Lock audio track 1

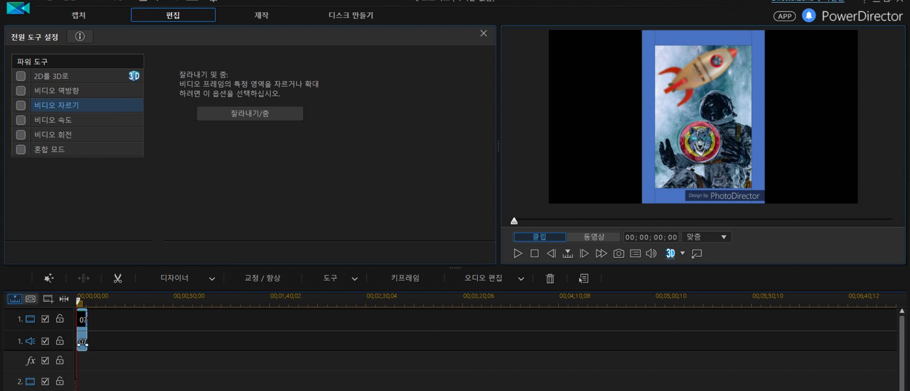pyautogui.click(x=60, y=341)
